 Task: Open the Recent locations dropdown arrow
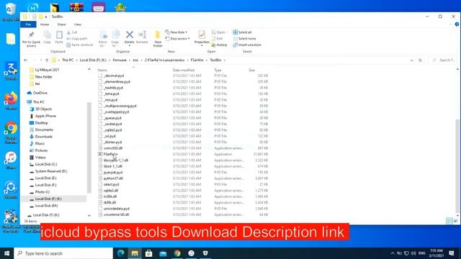(x=41, y=60)
